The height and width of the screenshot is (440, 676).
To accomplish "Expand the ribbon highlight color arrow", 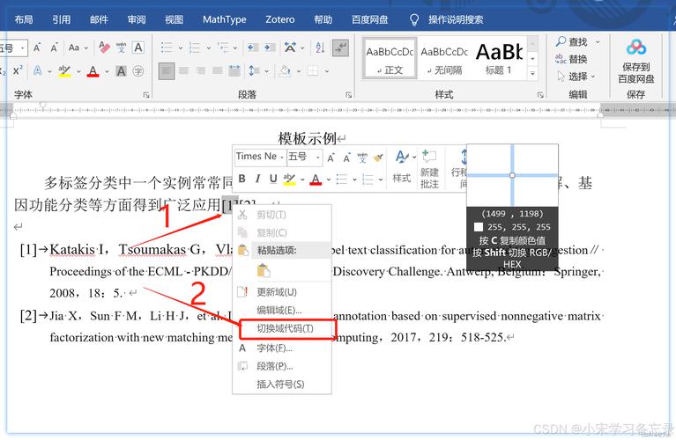I will [x=78, y=71].
